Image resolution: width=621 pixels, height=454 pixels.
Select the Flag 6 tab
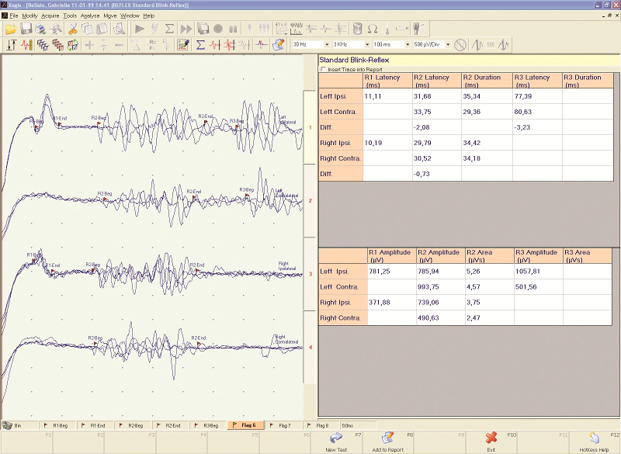click(246, 425)
